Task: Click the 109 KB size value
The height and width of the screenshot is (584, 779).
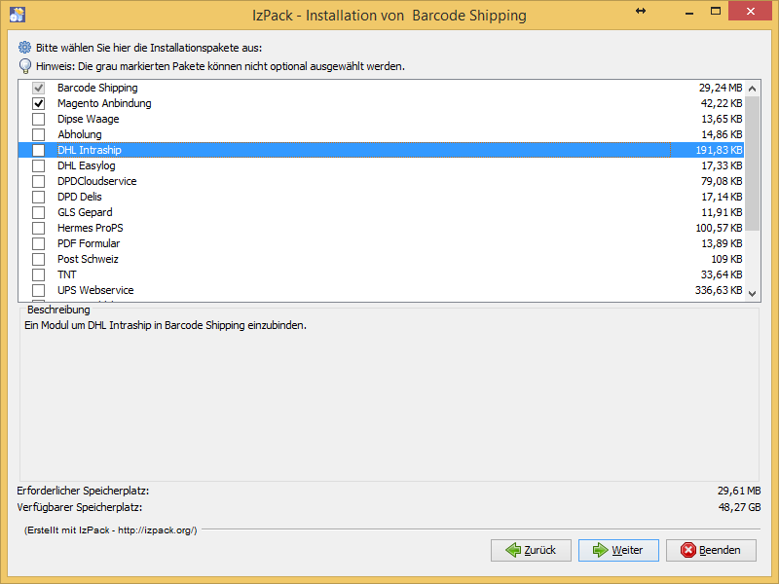Action: (x=726, y=259)
